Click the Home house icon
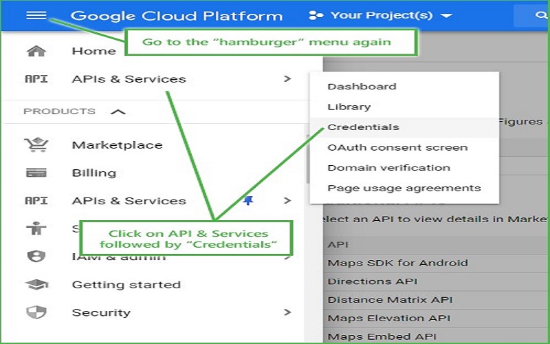The height and width of the screenshot is (344, 550). [36, 51]
